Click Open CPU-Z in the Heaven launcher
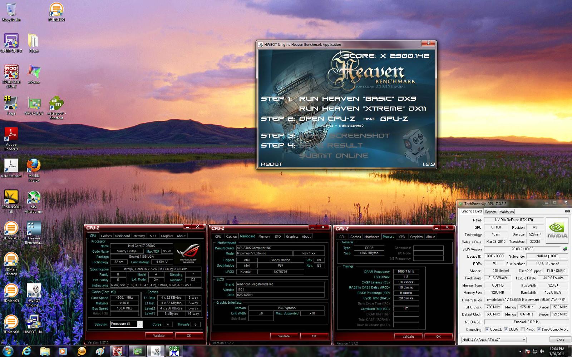Viewport: 572px width, 357px height. tap(327, 119)
